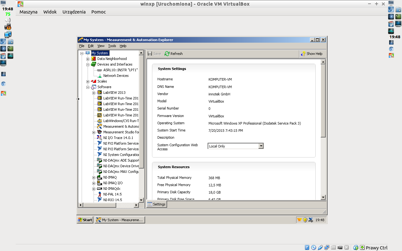Click VirtualBox network adapters status icon
402x251 pixels.
[x=327, y=248]
